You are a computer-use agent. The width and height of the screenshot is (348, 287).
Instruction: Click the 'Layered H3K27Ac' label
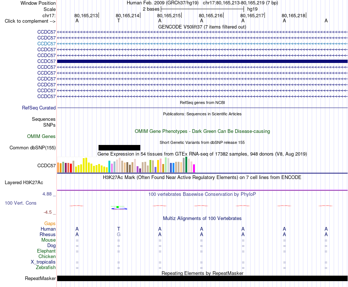pyautogui.click(x=24, y=183)
